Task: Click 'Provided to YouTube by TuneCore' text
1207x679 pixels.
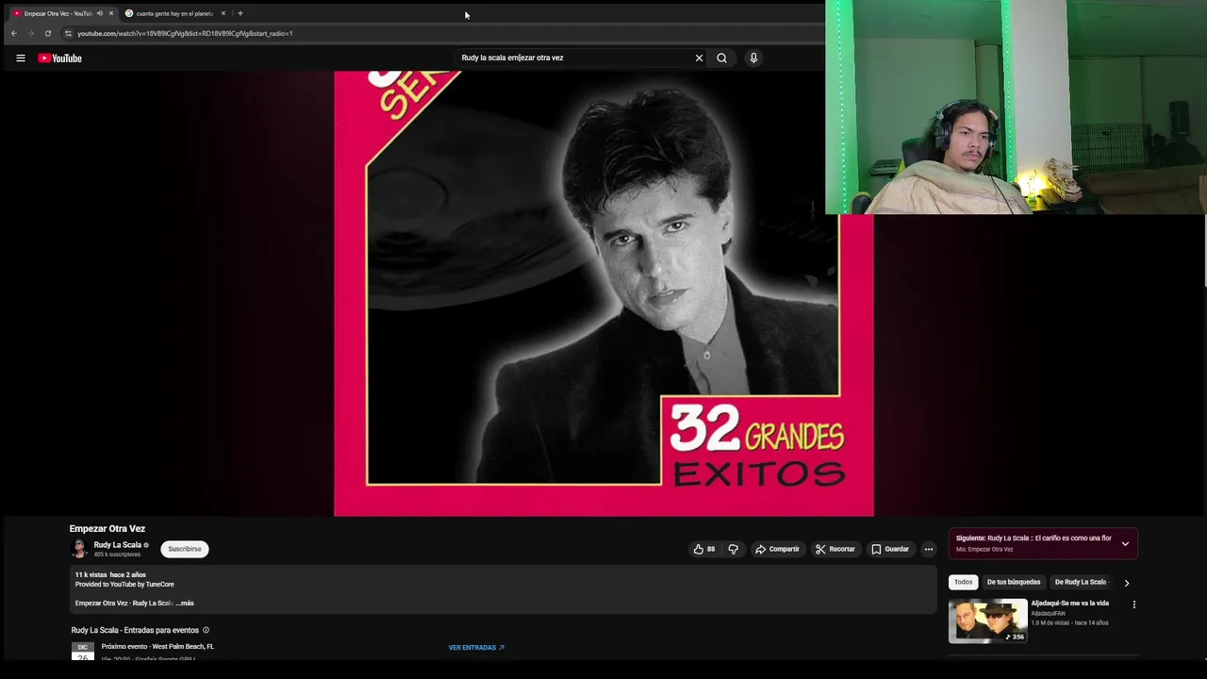Action: click(x=124, y=585)
